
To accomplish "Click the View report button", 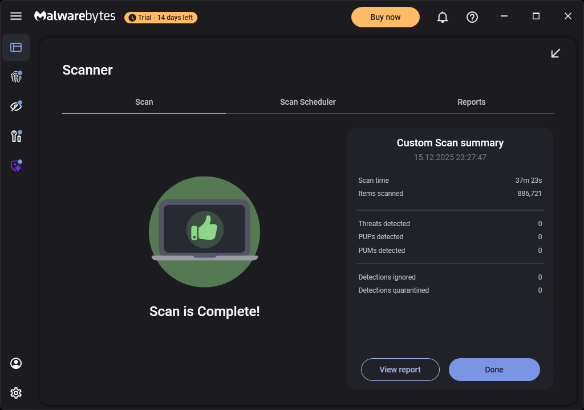I will click(x=400, y=370).
